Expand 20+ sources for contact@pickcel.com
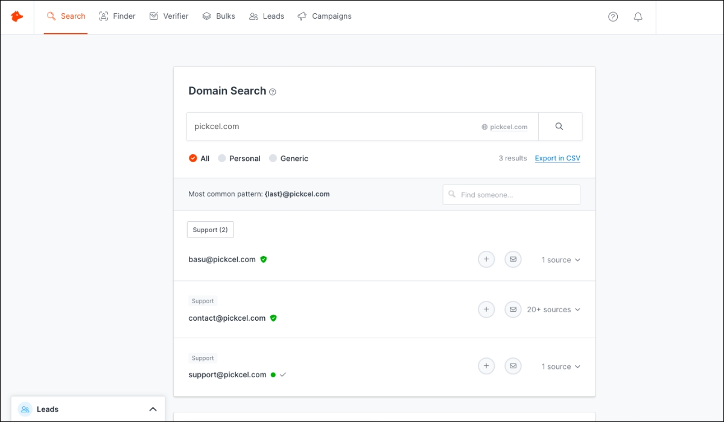This screenshot has width=724, height=422. pos(553,309)
